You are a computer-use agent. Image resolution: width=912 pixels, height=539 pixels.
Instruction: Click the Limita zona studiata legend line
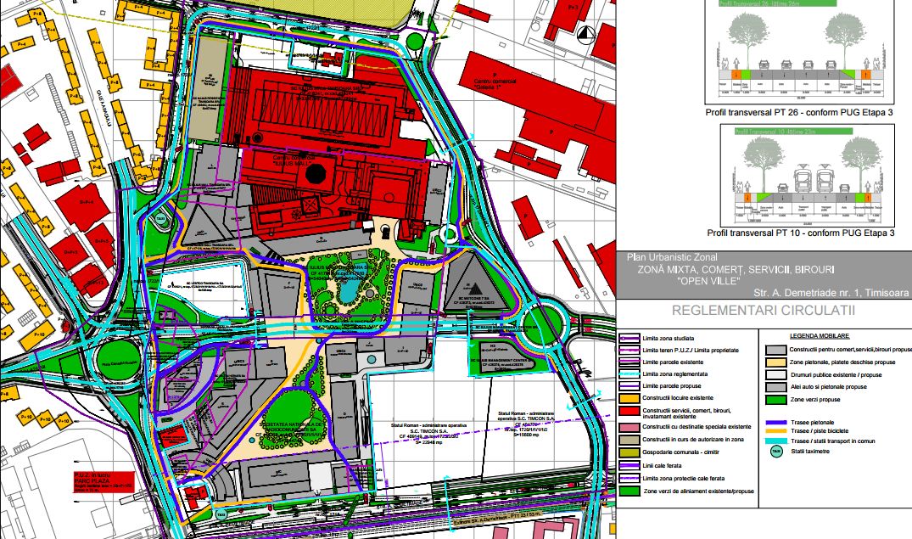click(629, 339)
